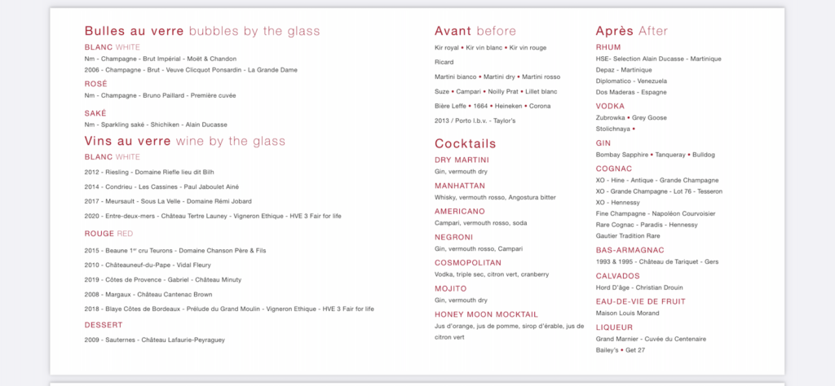835x386 pixels.
Task: Select the Porto l.b.v. Taylor's line
Action: pyautogui.click(x=475, y=121)
